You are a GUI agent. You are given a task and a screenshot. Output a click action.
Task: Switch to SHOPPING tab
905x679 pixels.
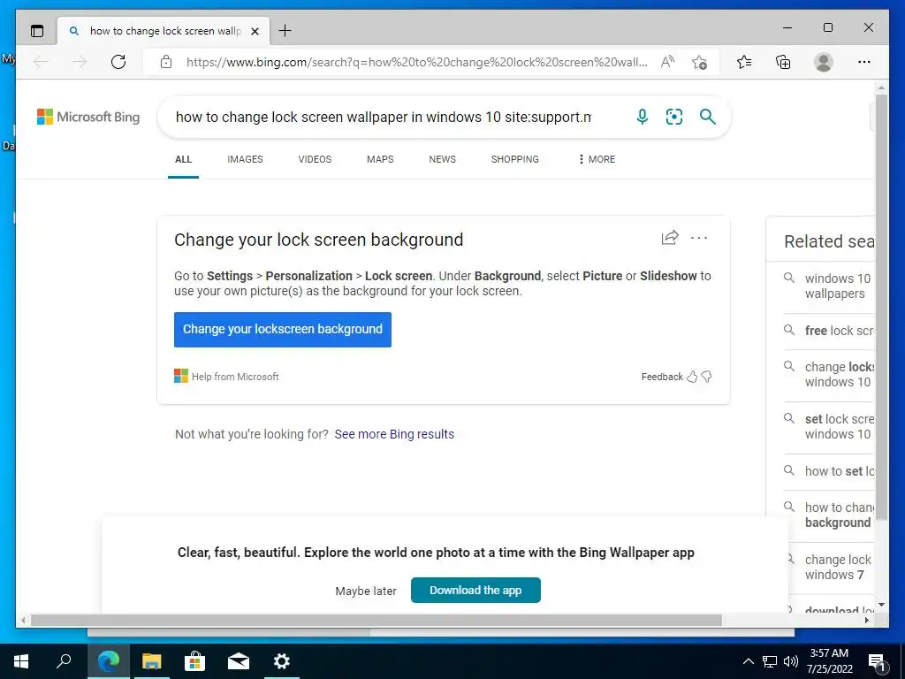click(x=515, y=159)
